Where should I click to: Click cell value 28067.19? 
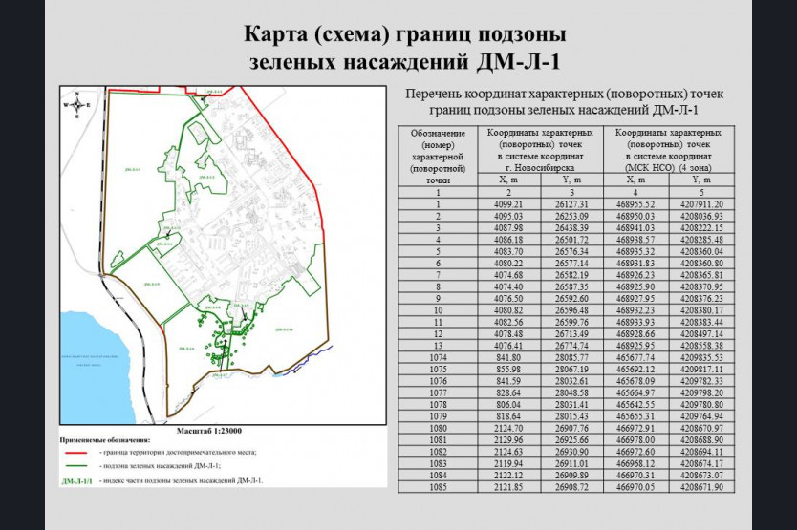[x=571, y=369]
